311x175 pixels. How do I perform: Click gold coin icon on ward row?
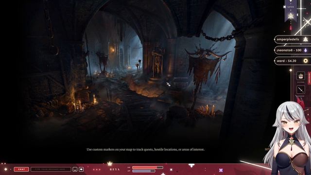coord(306,61)
